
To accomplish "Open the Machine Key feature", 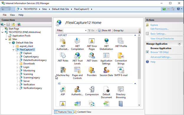I will 63,72.
